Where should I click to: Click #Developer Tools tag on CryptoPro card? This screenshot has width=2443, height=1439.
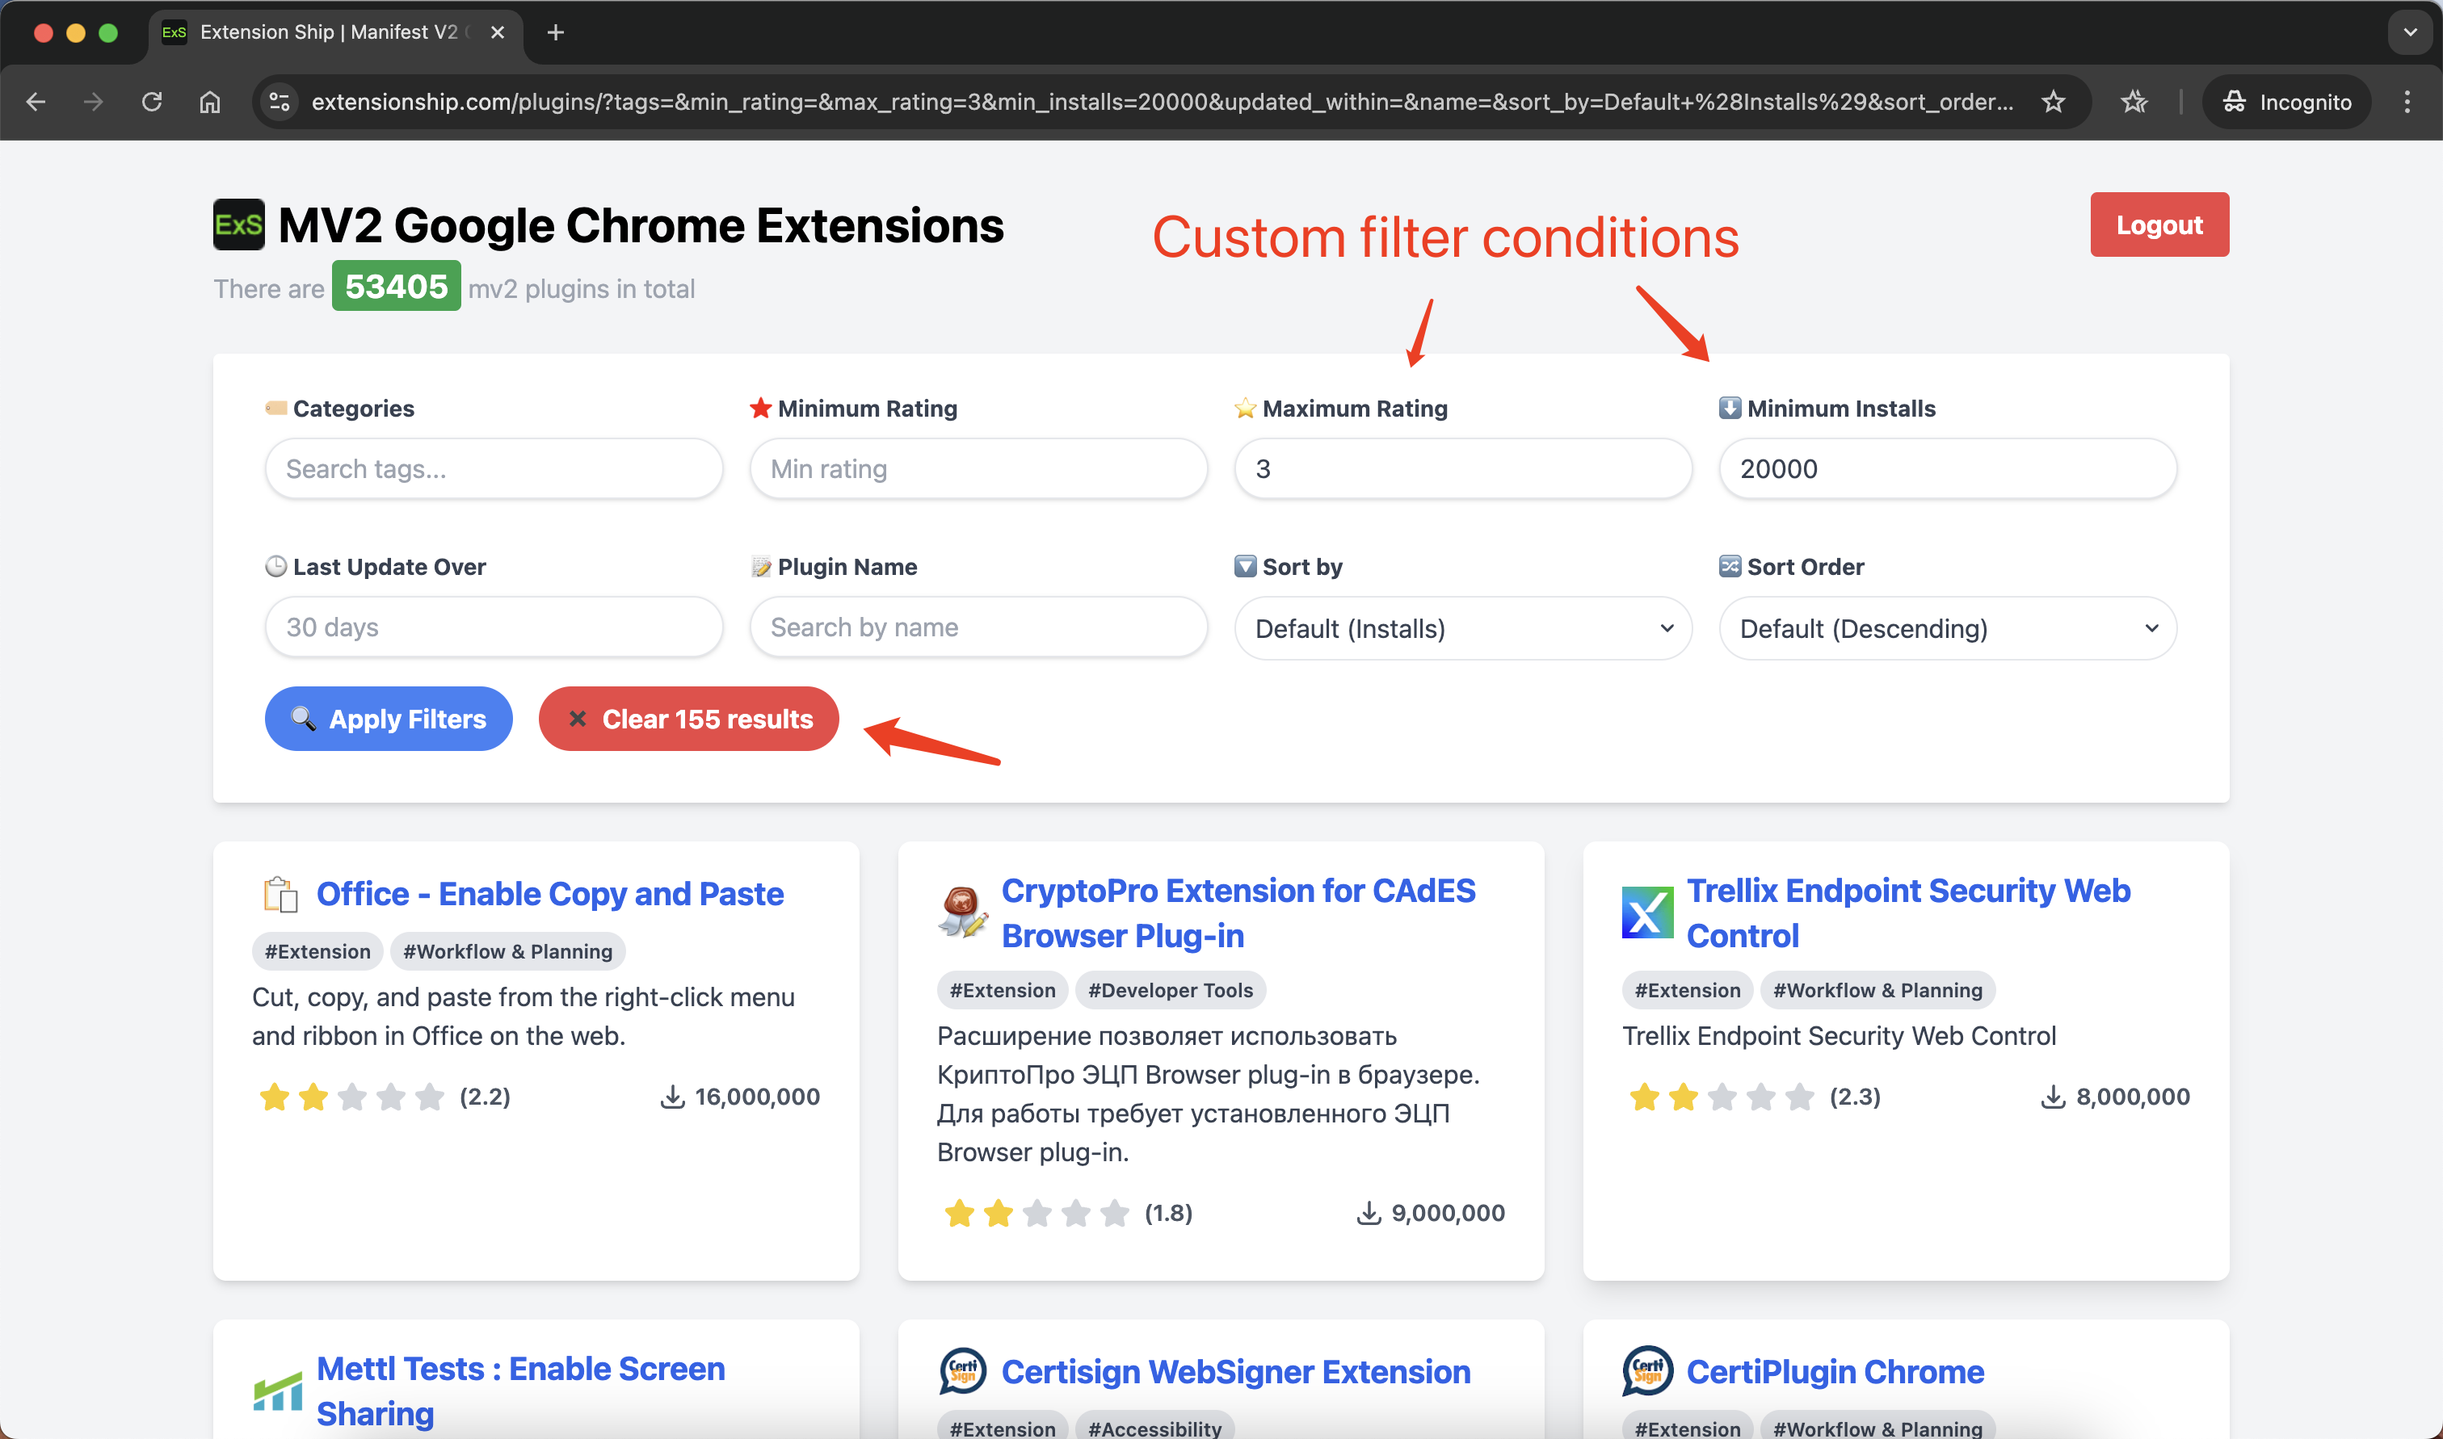(x=1170, y=990)
